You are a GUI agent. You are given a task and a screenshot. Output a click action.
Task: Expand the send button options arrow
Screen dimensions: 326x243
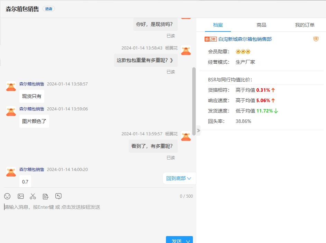pyautogui.click(x=188, y=241)
